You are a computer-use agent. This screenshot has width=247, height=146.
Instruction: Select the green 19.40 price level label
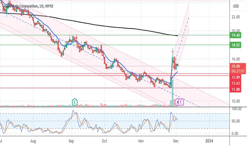(236, 35)
